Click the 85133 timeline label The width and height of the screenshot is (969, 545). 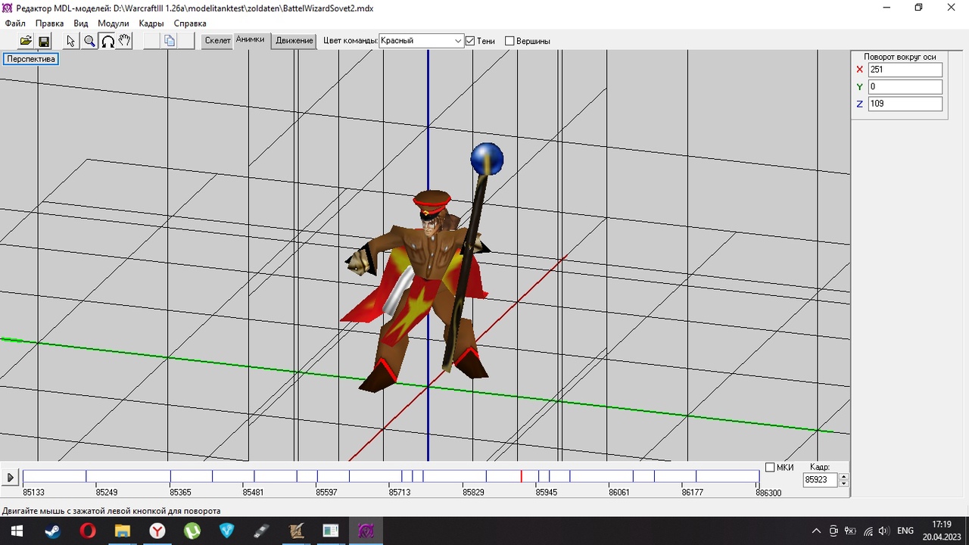coord(33,493)
